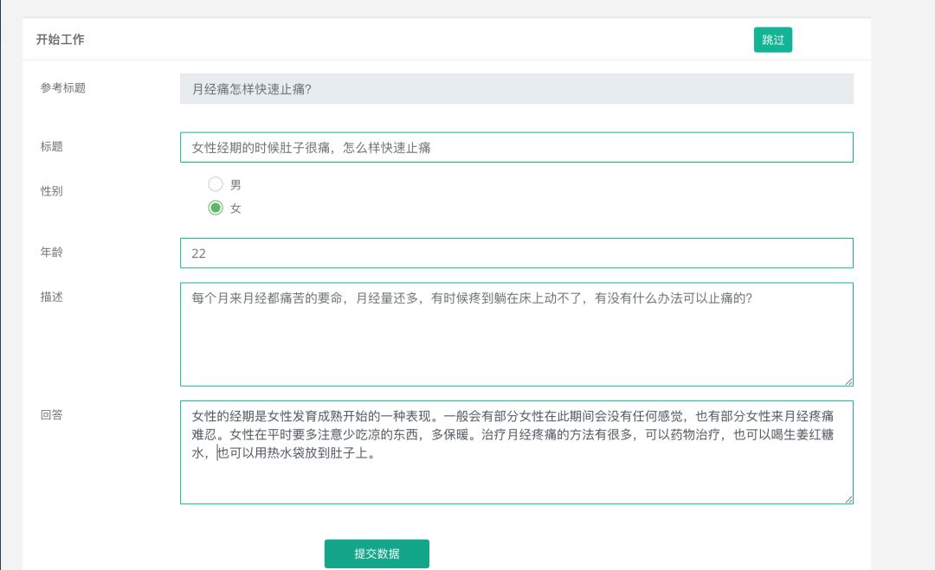This screenshot has height=570, width=935.
Task: Click the 年龄 label
Action: [x=51, y=252]
